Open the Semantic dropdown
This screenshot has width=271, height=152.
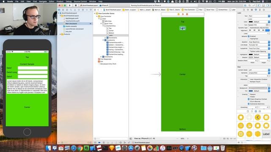pyautogui.click(x=259, y=73)
